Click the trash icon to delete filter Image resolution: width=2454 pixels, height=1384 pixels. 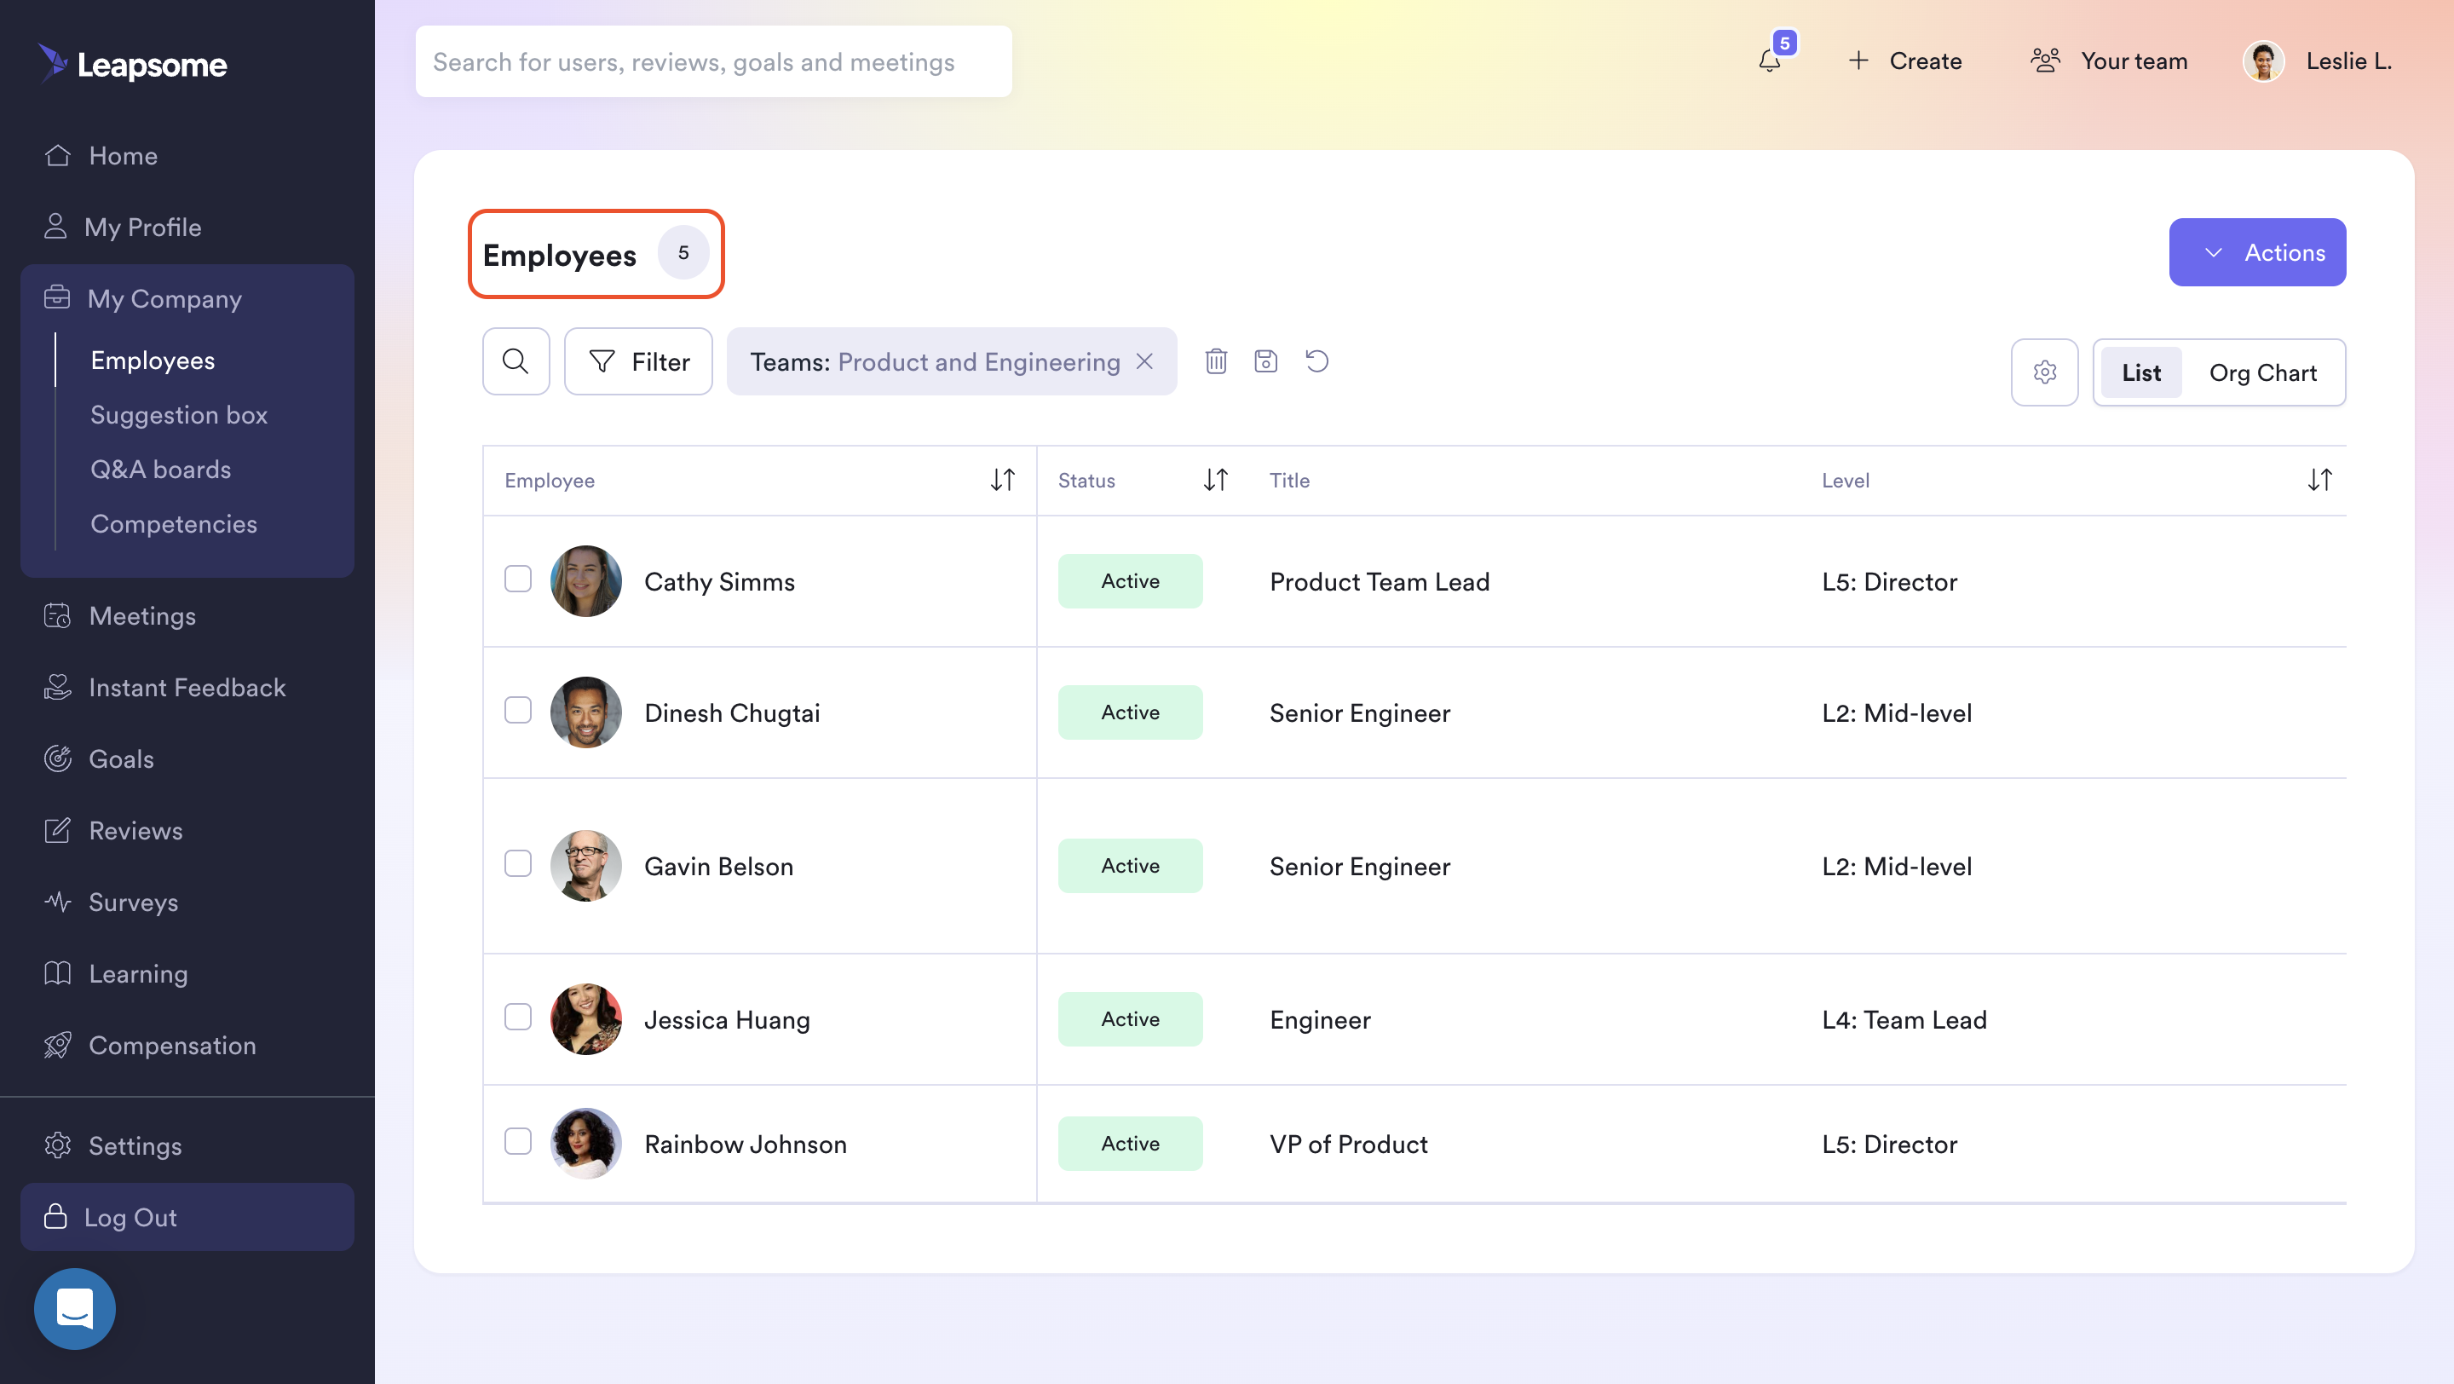pyautogui.click(x=1216, y=361)
